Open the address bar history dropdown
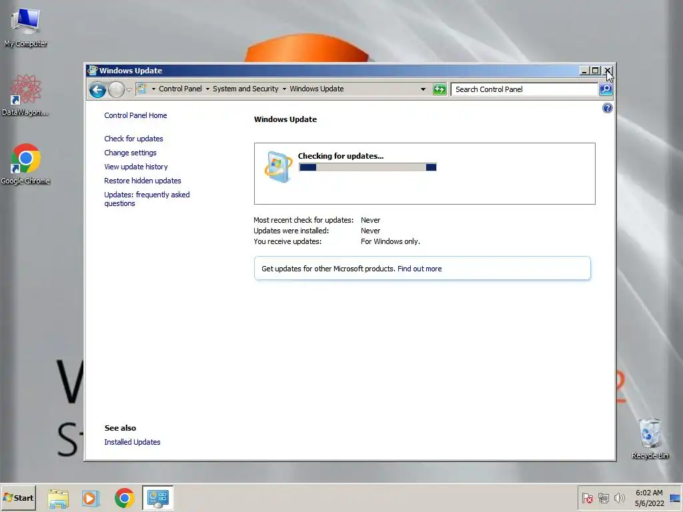Image resolution: width=683 pixels, height=512 pixels. point(422,89)
